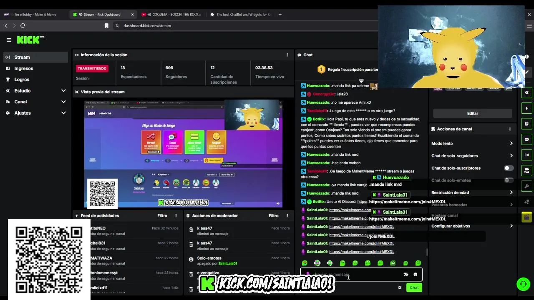Screen dimensions: 534x300
Task: Open Filtro in Acciones de moderador
Action: click(274, 215)
